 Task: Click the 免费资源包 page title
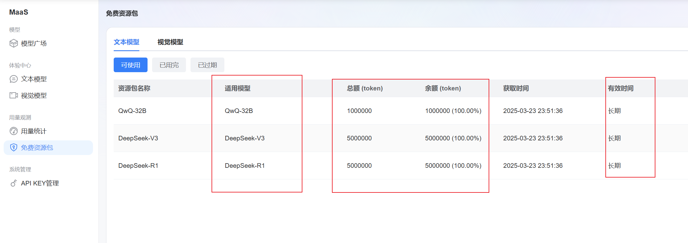tap(122, 13)
